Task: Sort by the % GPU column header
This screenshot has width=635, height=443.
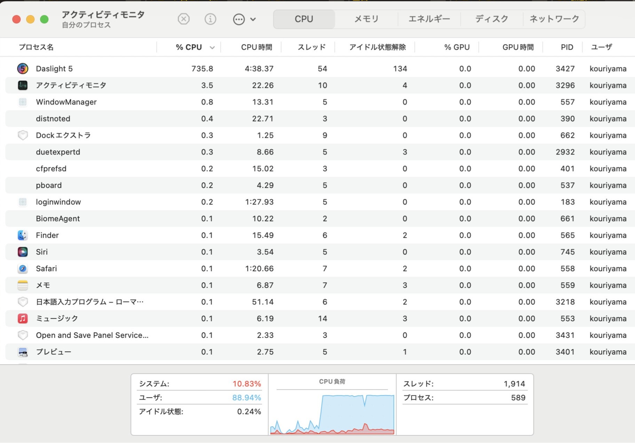Action: (457, 47)
